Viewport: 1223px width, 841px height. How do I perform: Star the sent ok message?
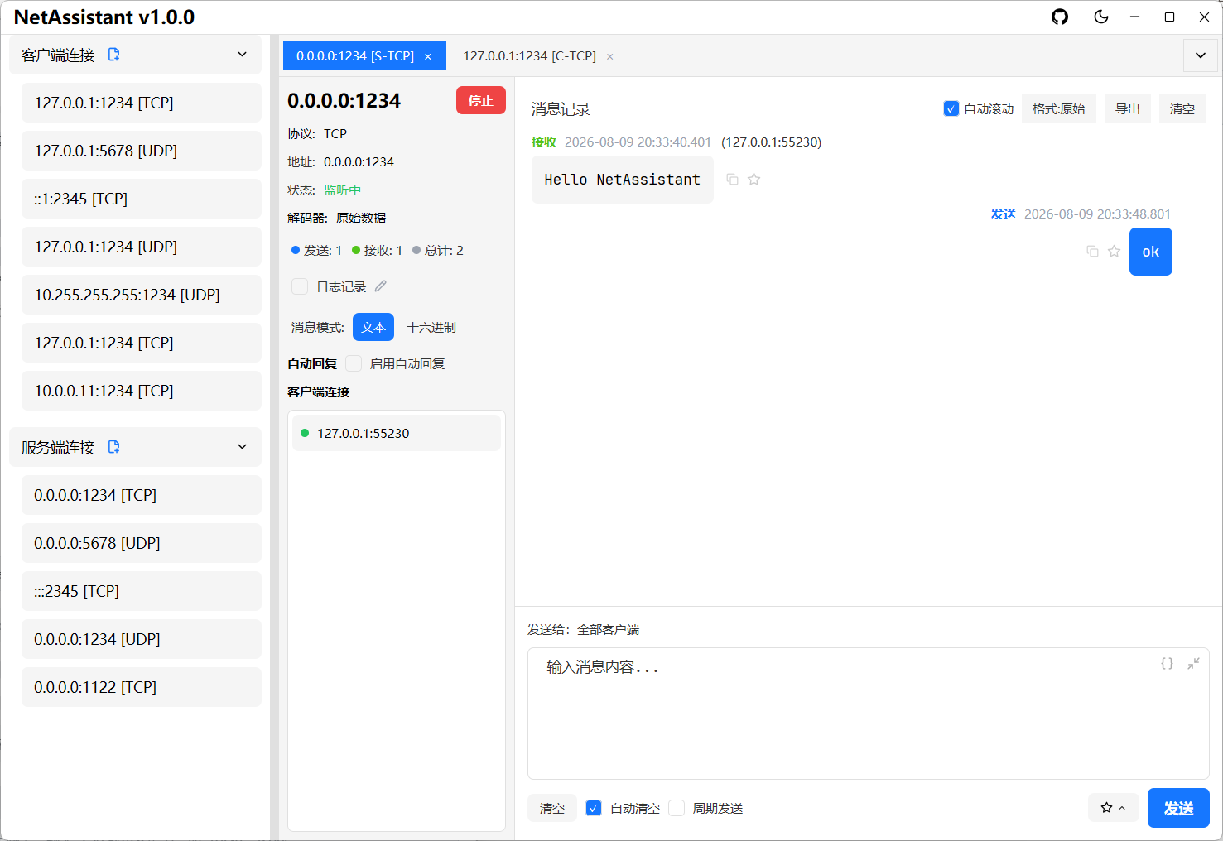1114,252
